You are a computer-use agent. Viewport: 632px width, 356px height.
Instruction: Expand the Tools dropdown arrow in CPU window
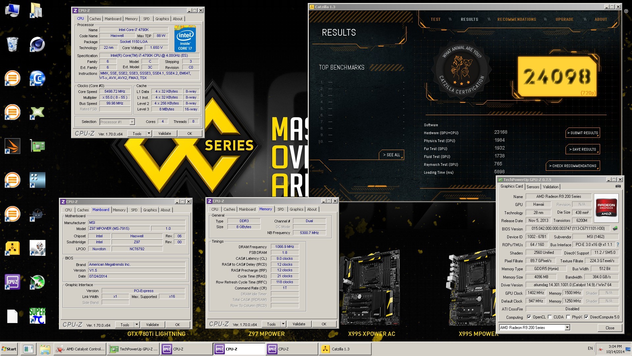click(x=148, y=133)
